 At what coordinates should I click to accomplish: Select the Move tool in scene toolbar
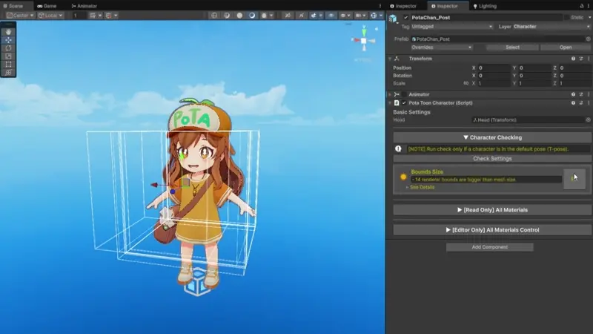[x=8, y=40]
